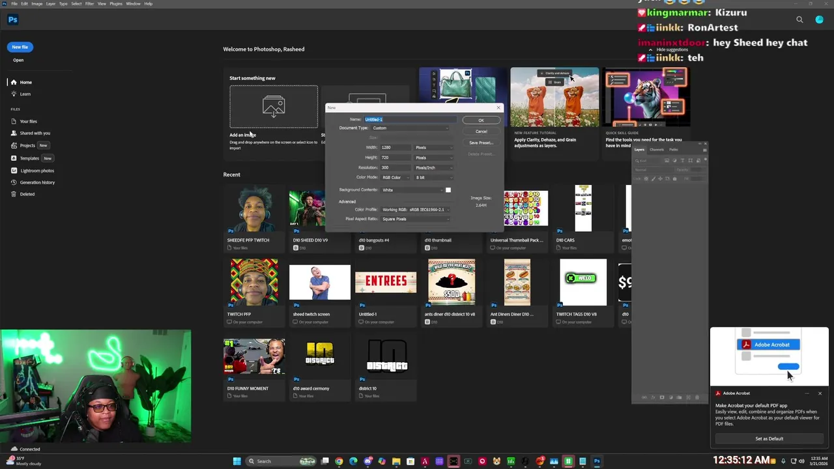Viewport: 834px width, 469px height.
Task: Open the File menu
Action: pyautogui.click(x=14, y=4)
